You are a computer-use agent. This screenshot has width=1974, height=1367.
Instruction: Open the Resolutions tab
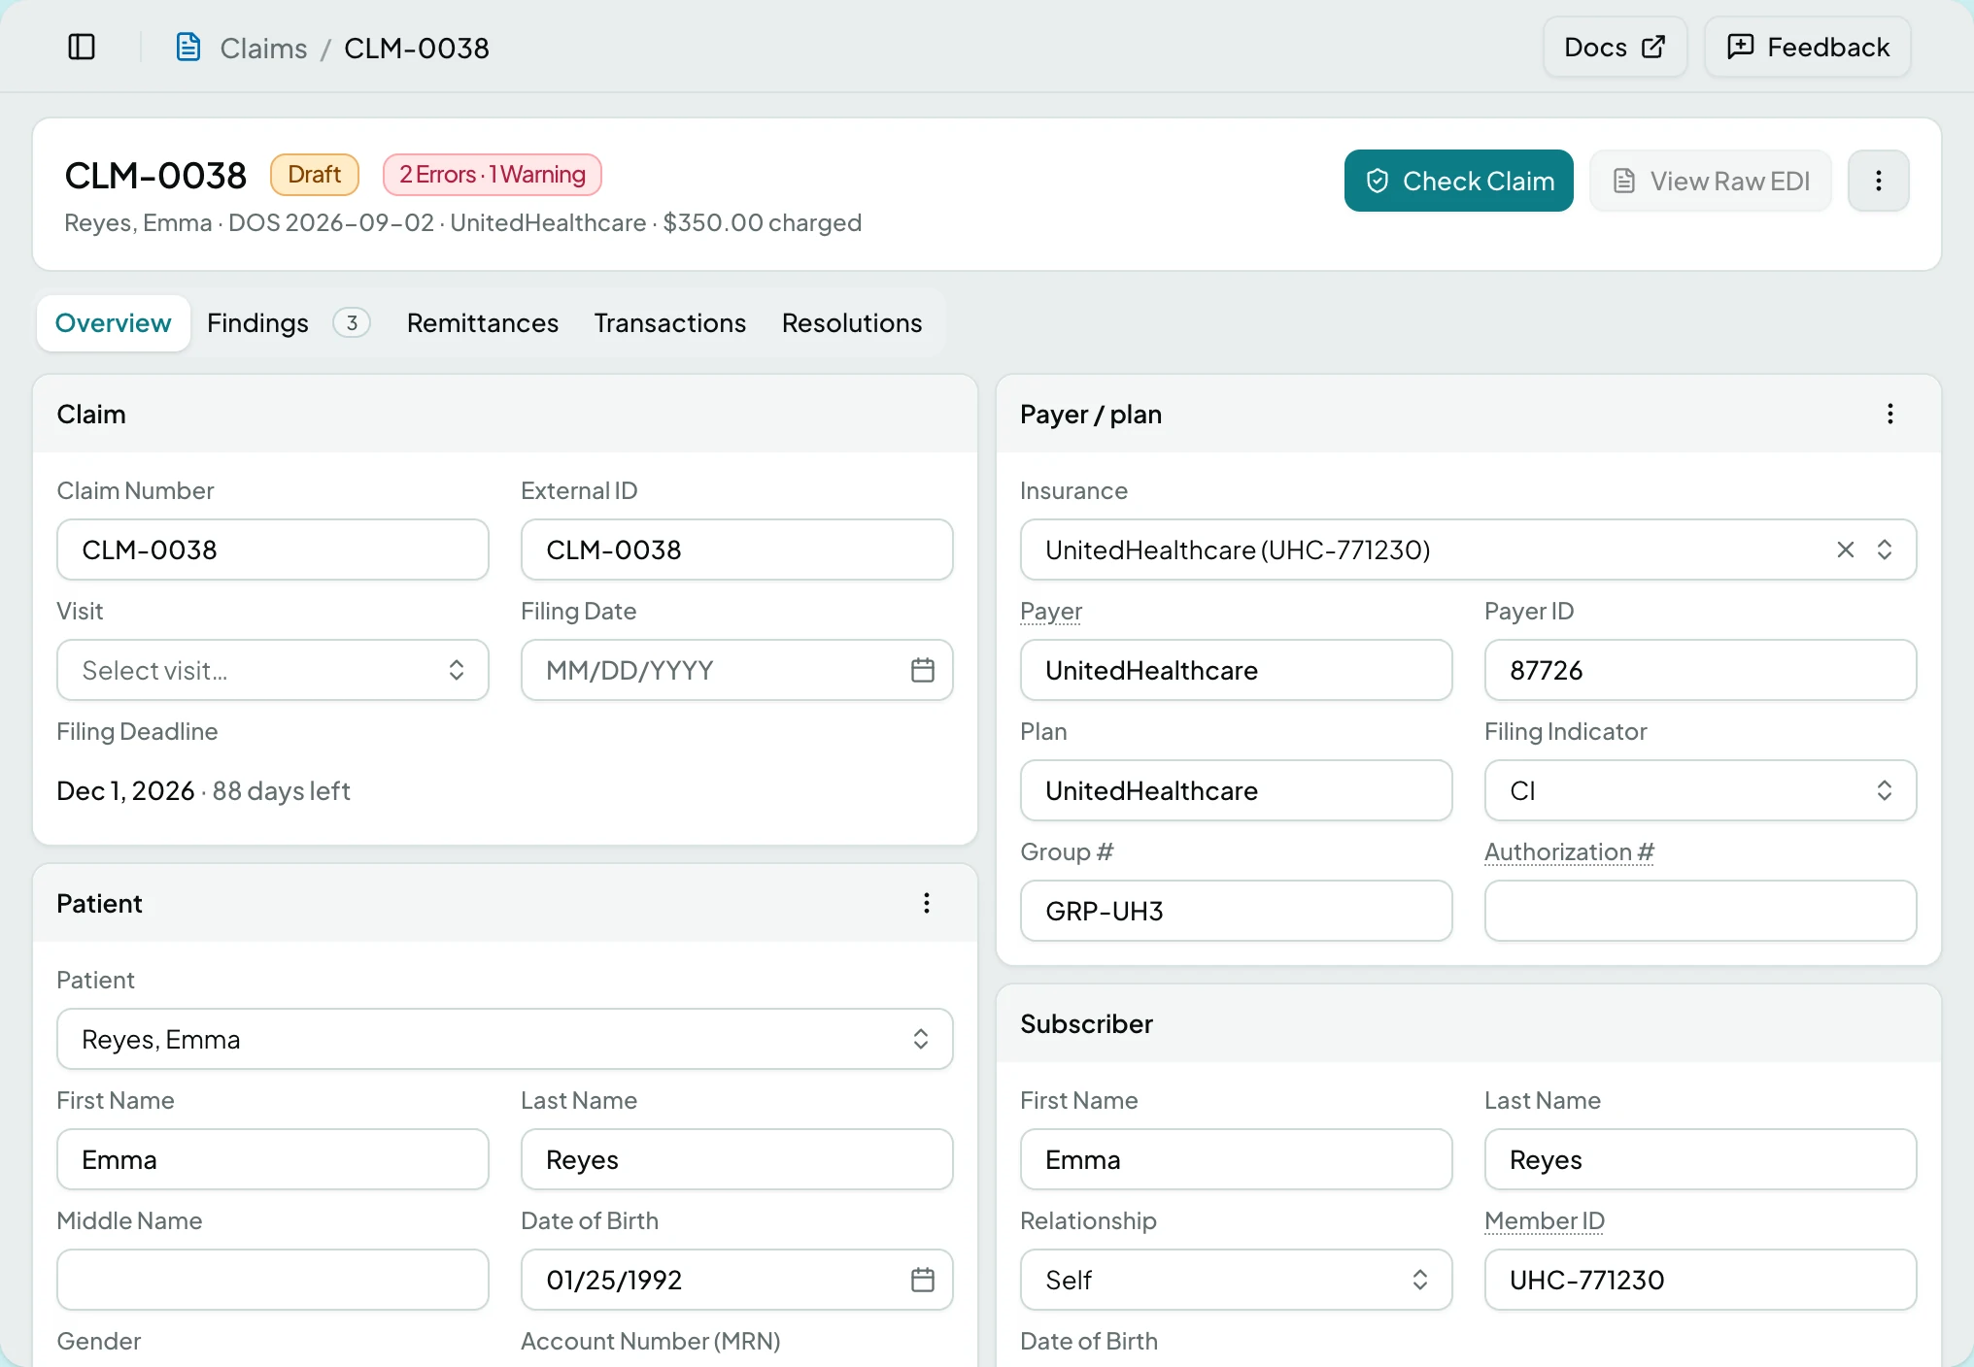click(x=852, y=323)
